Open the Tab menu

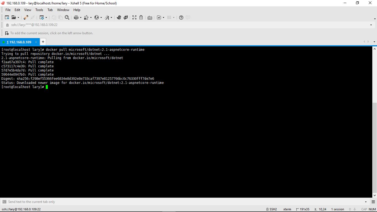click(50, 10)
